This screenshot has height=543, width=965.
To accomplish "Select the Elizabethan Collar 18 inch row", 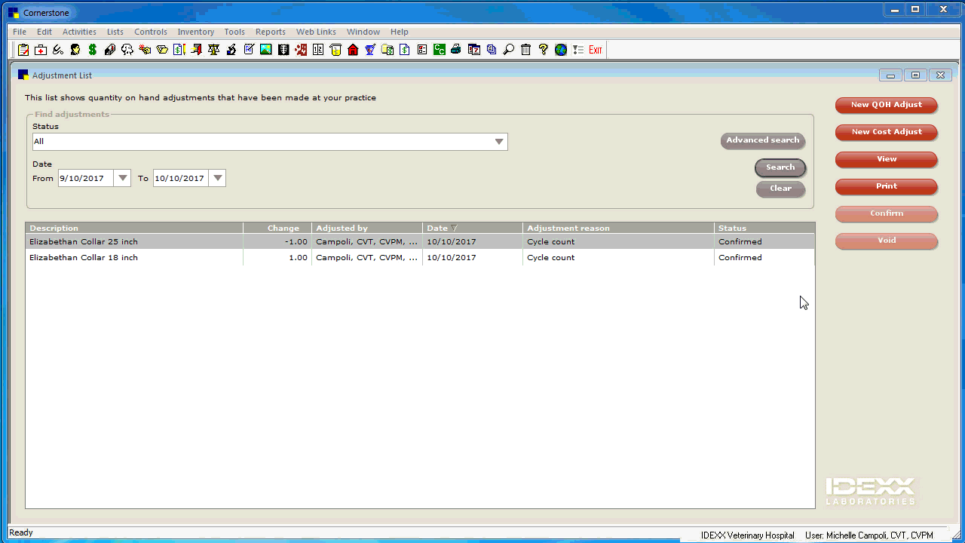I will tap(420, 257).
